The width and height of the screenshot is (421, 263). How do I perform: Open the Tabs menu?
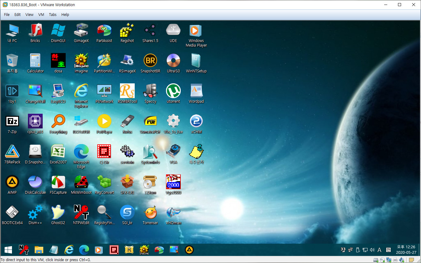pyautogui.click(x=53, y=14)
